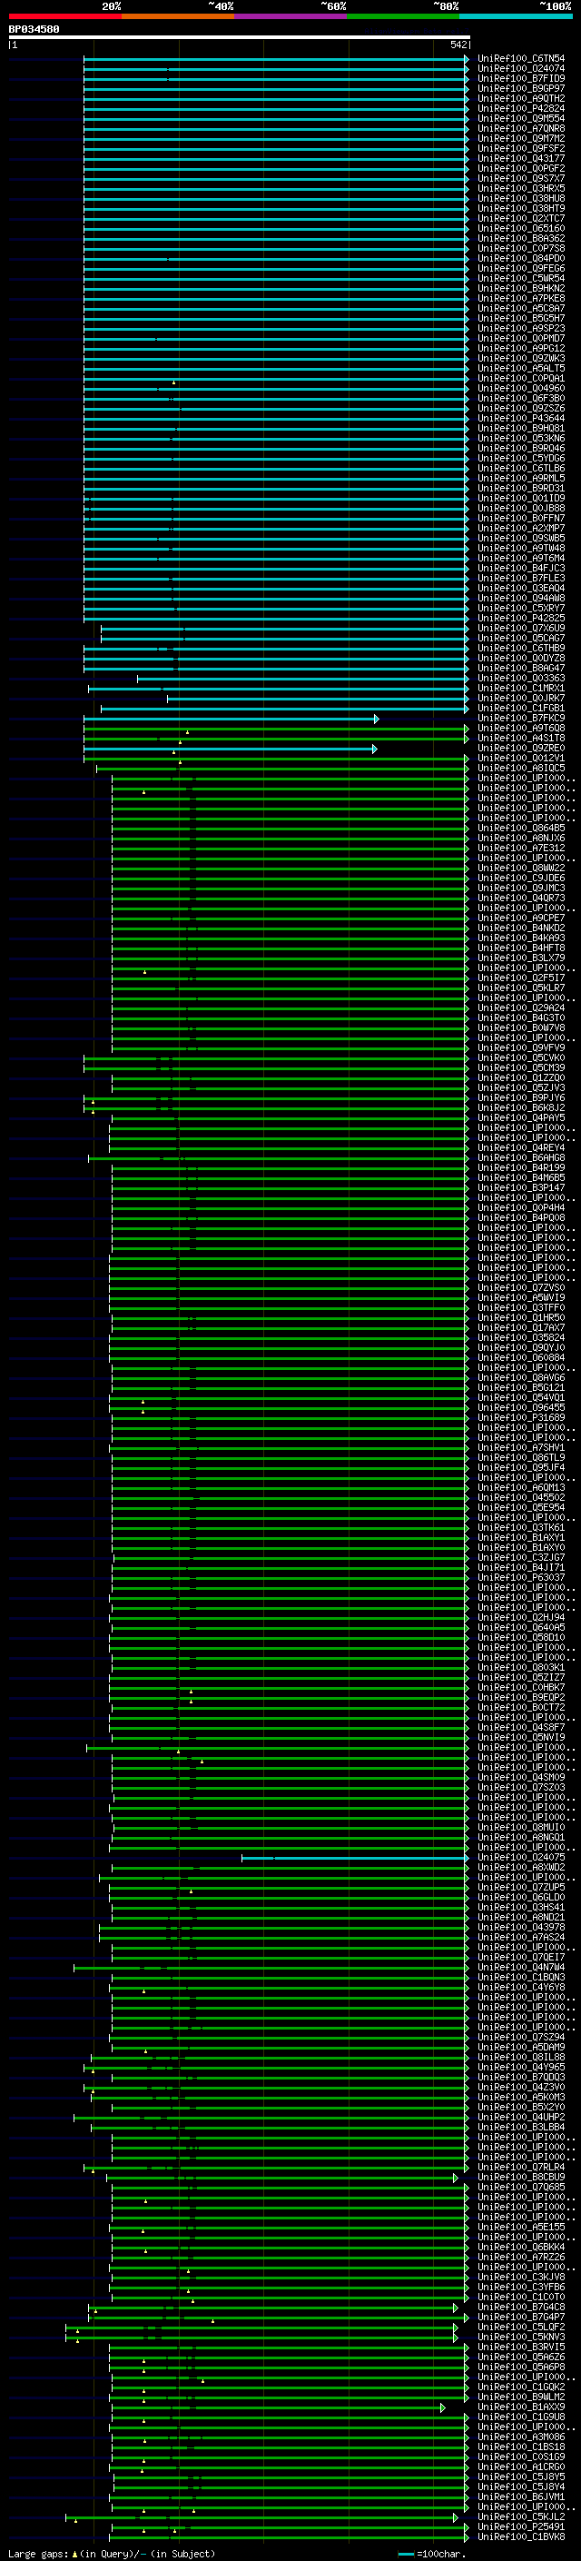Viewport: 581px width, 2561px height.
Task: Open hit UniRef100_Q43177
Action: pos(521,158)
